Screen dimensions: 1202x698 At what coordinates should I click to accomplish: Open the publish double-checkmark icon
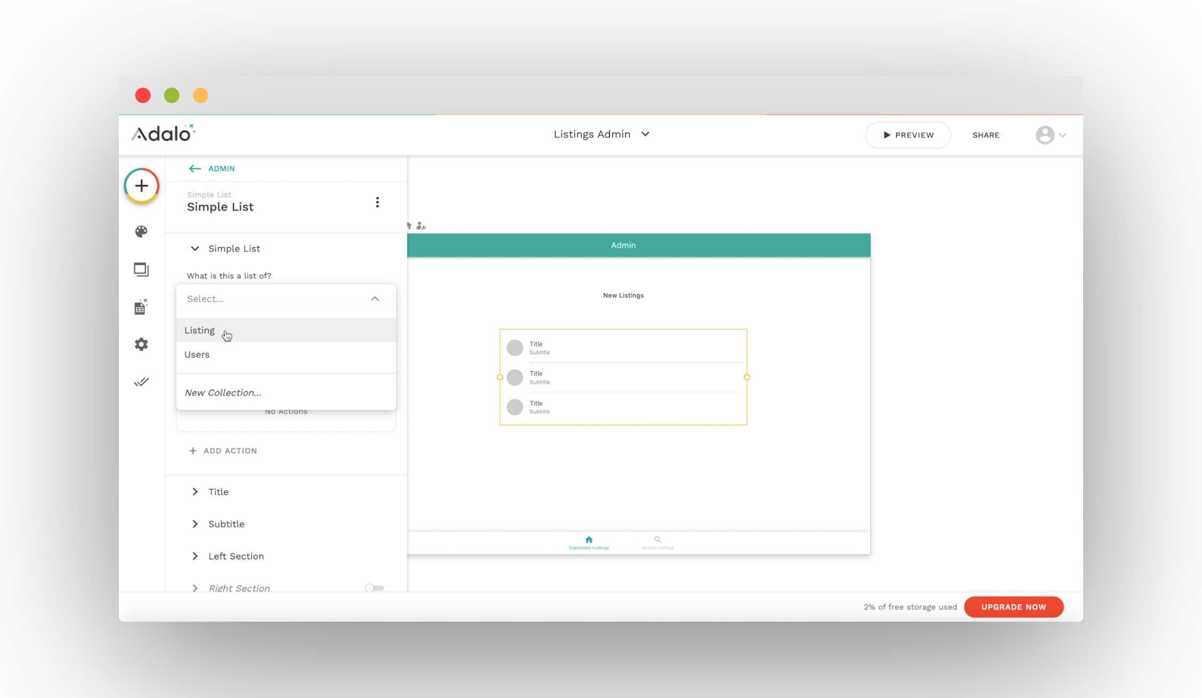(x=141, y=382)
